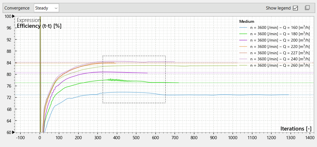Select the Q = 200 legend entry

[274, 40]
